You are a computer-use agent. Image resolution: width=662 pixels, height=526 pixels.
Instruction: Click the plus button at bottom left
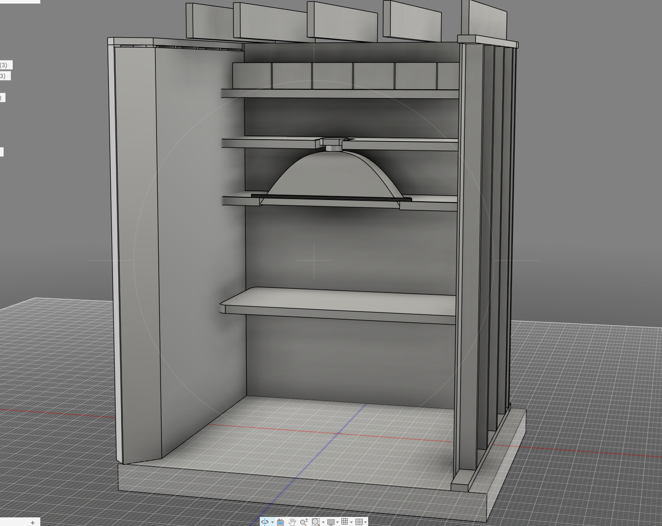pos(32,522)
